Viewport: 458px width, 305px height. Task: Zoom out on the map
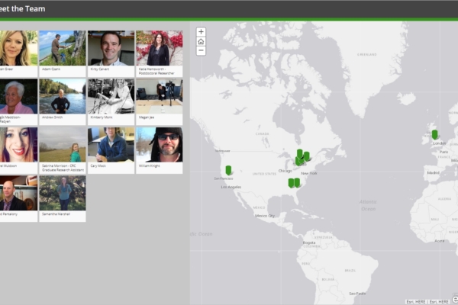pos(201,51)
